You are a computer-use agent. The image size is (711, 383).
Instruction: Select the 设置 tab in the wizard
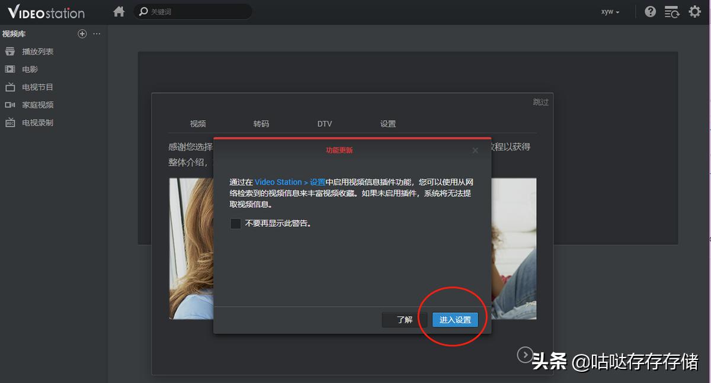coord(387,123)
